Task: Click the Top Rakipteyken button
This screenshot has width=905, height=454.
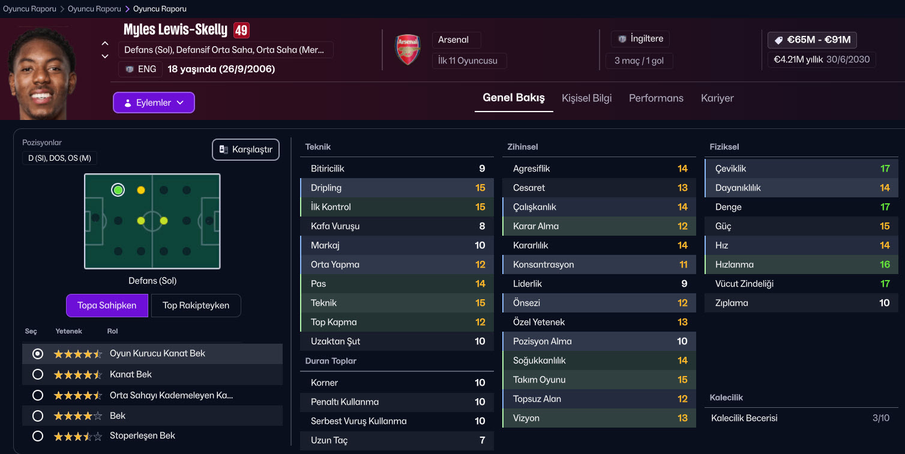Action: pyautogui.click(x=196, y=305)
